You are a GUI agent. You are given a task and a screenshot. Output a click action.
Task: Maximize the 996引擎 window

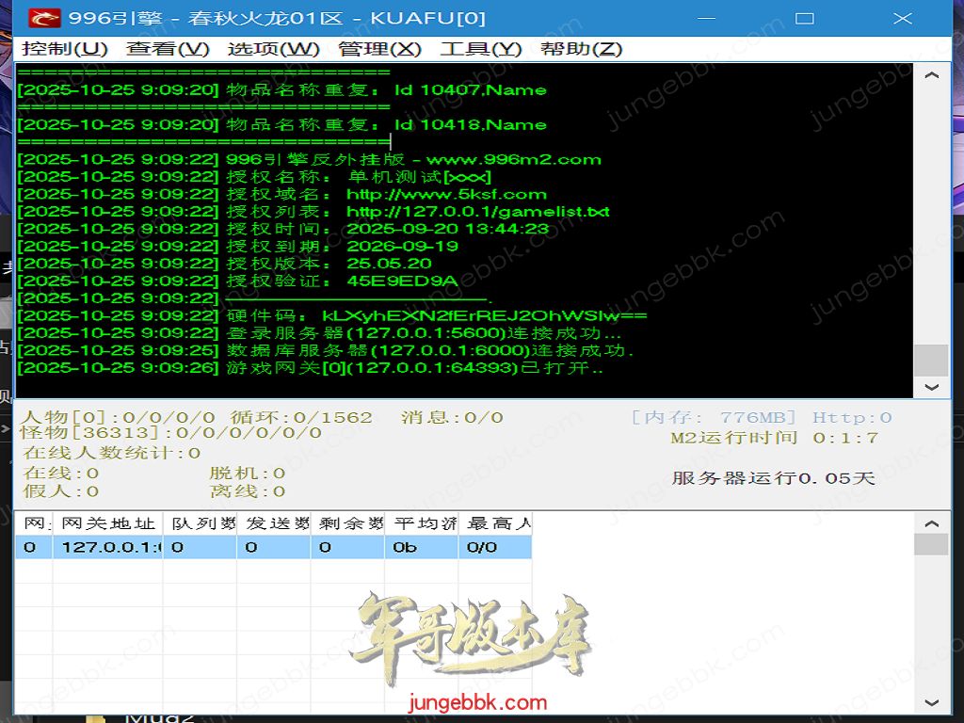tap(804, 18)
